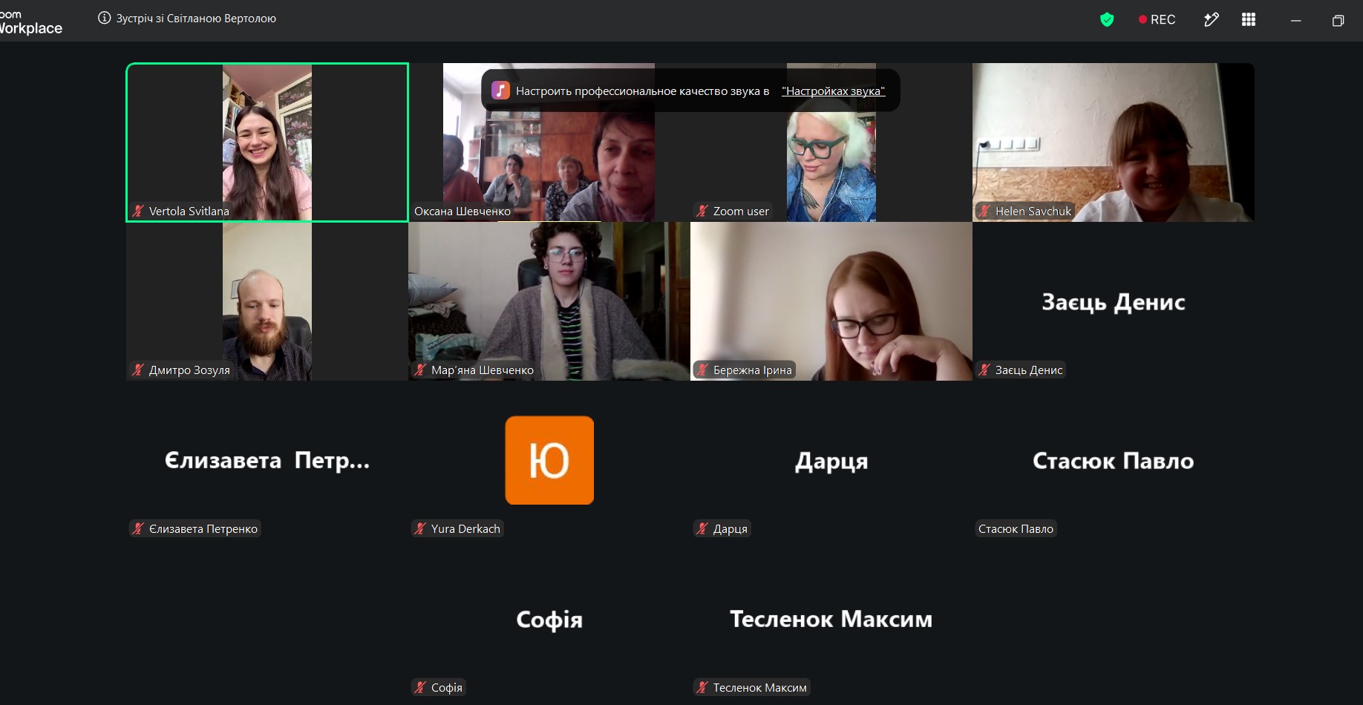The width and height of the screenshot is (1363, 705).
Task: Open the grid view layout icon
Action: 1249,19
